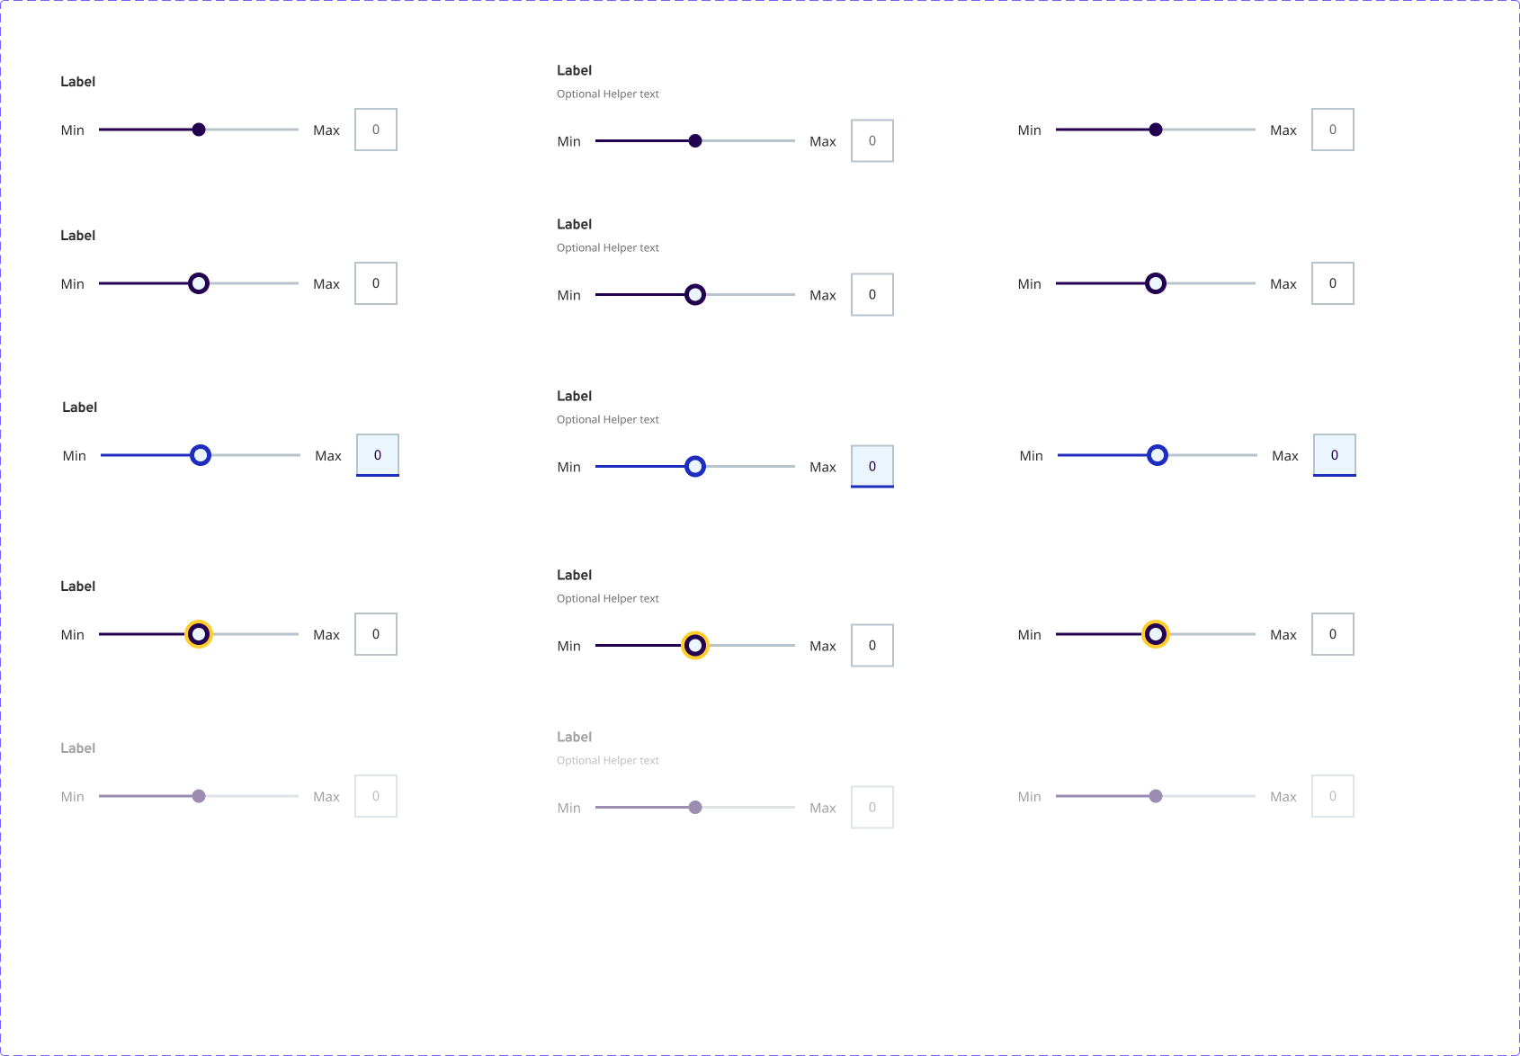Screen dimensions: 1520x1056
Task: Click the top slider handle in the middle column
Action: tap(694, 140)
